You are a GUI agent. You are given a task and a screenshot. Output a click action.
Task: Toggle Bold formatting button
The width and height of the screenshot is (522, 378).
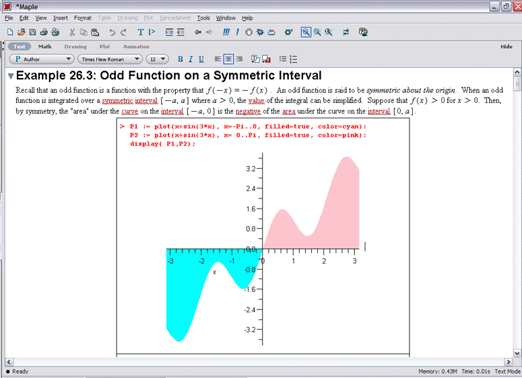(x=180, y=59)
